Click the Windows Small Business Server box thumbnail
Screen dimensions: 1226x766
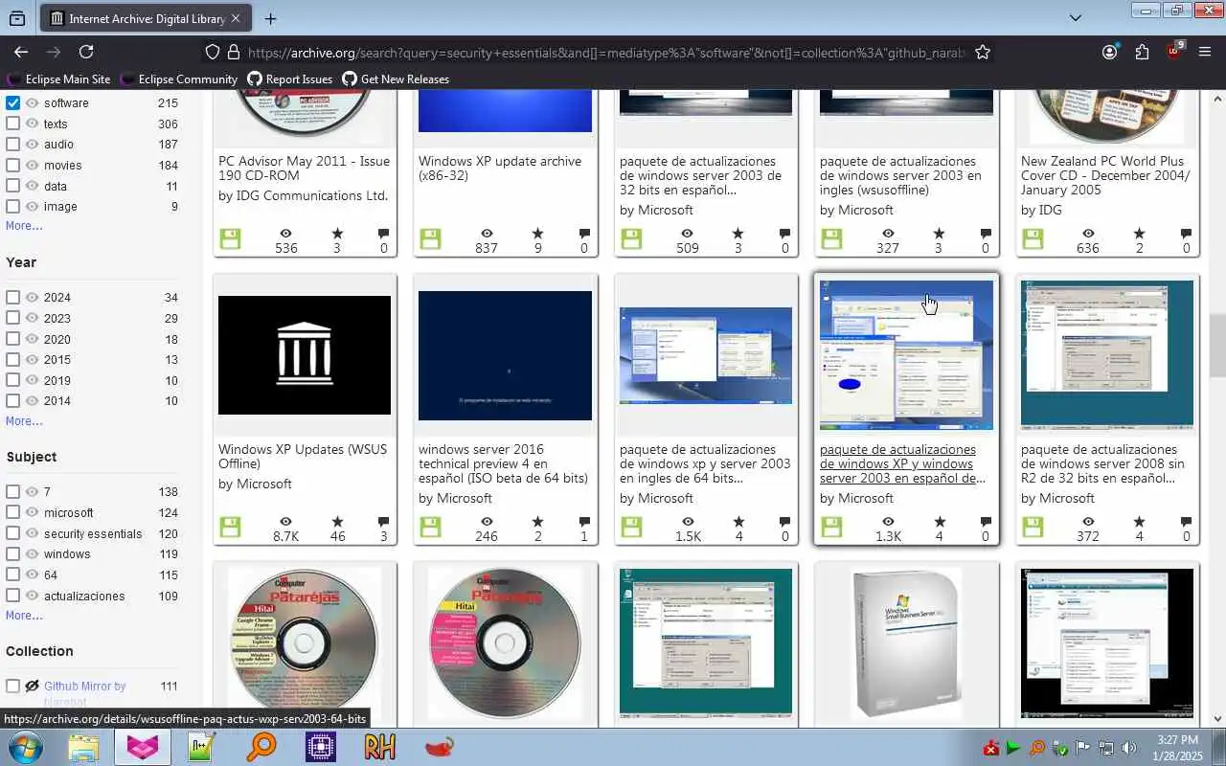pyautogui.click(x=906, y=643)
